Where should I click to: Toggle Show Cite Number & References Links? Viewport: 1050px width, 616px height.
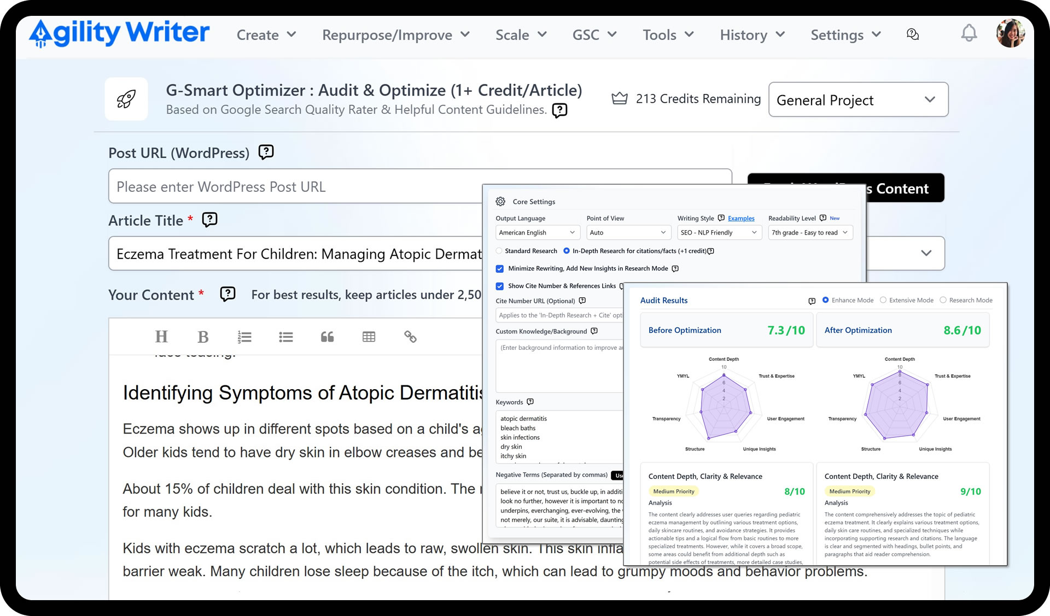coord(499,286)
